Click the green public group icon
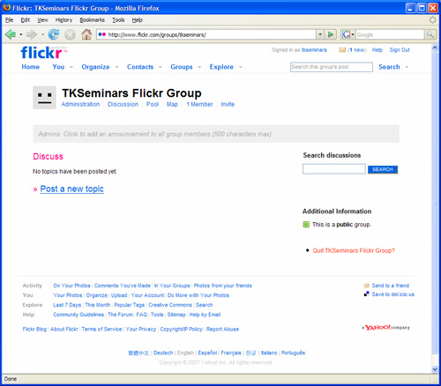This screenshot has width=441, height=386. click(x=306, y=225)
